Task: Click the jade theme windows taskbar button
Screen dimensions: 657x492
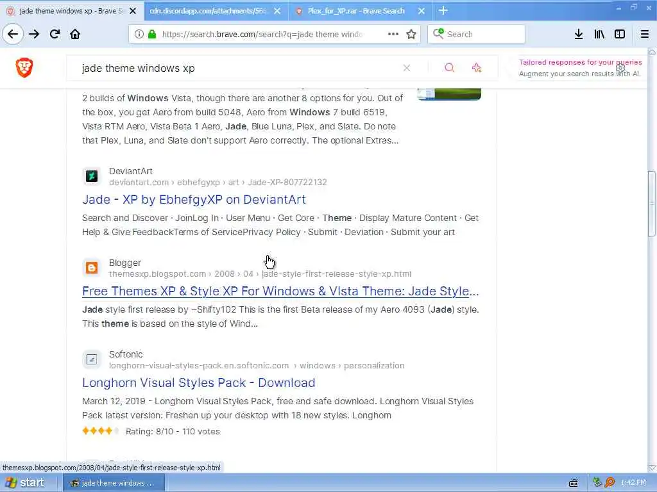Action: [x=114, y=483]
